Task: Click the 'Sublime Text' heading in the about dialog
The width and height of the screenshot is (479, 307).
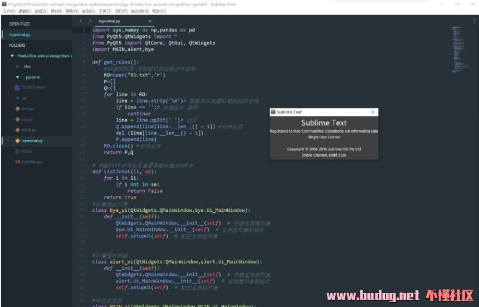Action: (324, 123)
